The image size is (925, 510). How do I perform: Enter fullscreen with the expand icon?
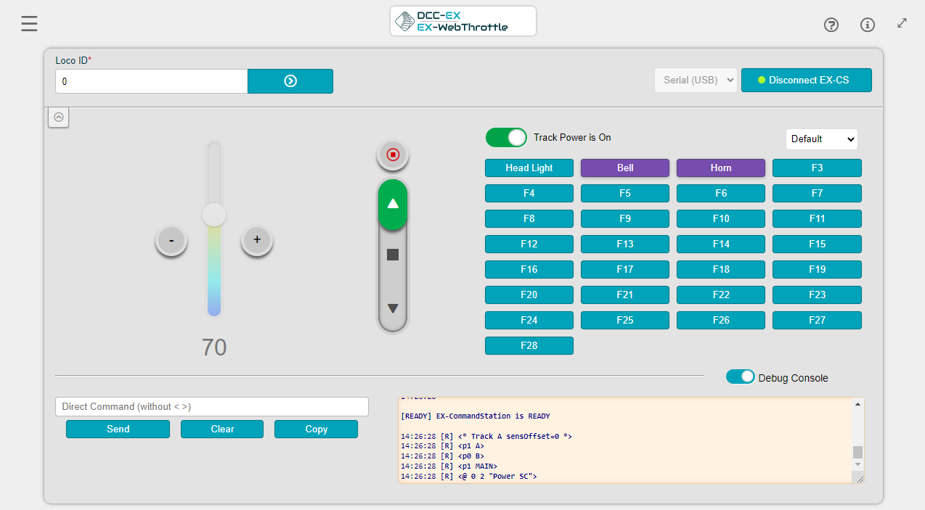click(x=902, y=23)
